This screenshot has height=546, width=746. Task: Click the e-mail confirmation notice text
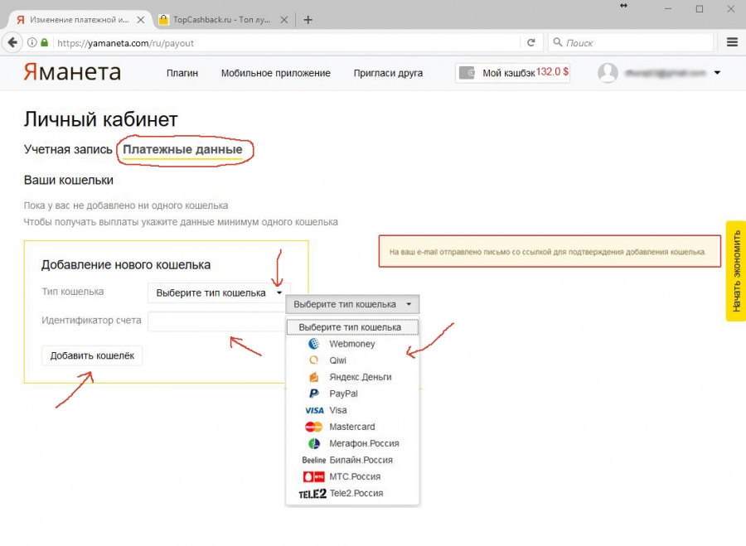(547, 252)
